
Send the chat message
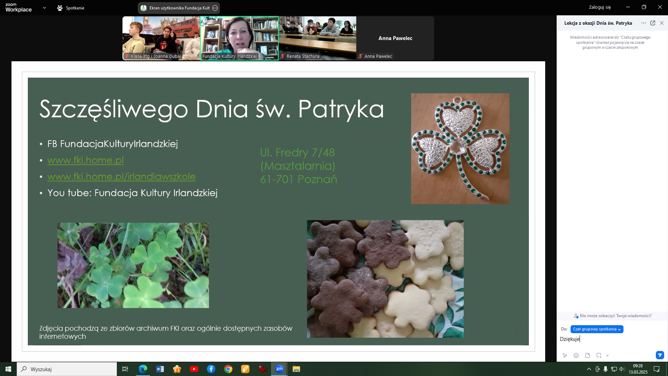click(x=660, y=355)
